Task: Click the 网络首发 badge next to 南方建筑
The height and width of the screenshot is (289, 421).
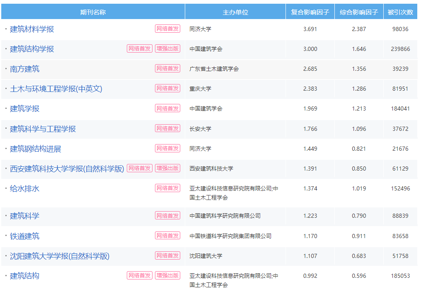Action: coord(167,68)
